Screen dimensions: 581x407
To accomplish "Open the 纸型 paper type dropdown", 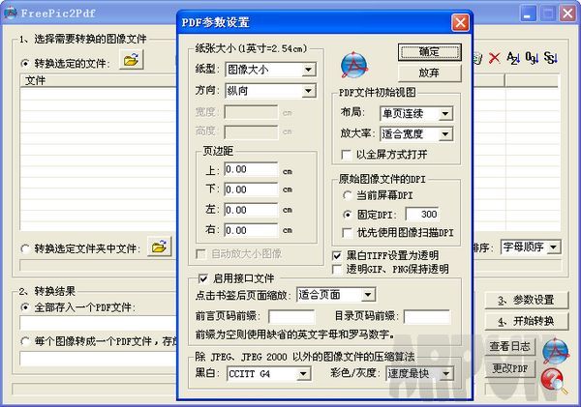I will pos(308,70).
